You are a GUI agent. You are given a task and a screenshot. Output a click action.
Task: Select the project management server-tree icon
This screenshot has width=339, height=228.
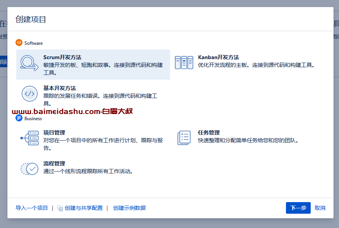point(29,138)
